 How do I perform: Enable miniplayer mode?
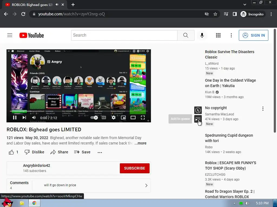coord(123,118)
